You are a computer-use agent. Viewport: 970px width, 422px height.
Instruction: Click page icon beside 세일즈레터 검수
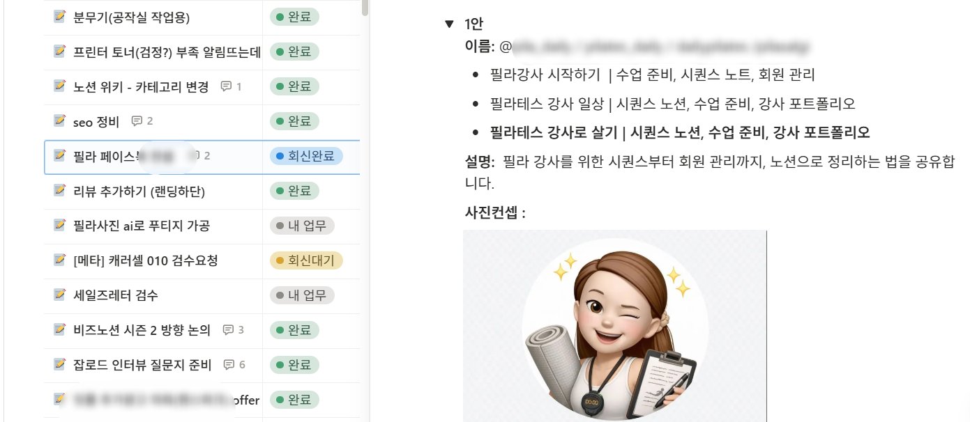pos(59,295)
